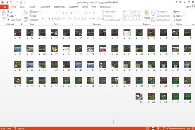Viewport: 195px width, 130px height.
Task: Switch to the DESIGN tab
Action: tap(32, 7)
